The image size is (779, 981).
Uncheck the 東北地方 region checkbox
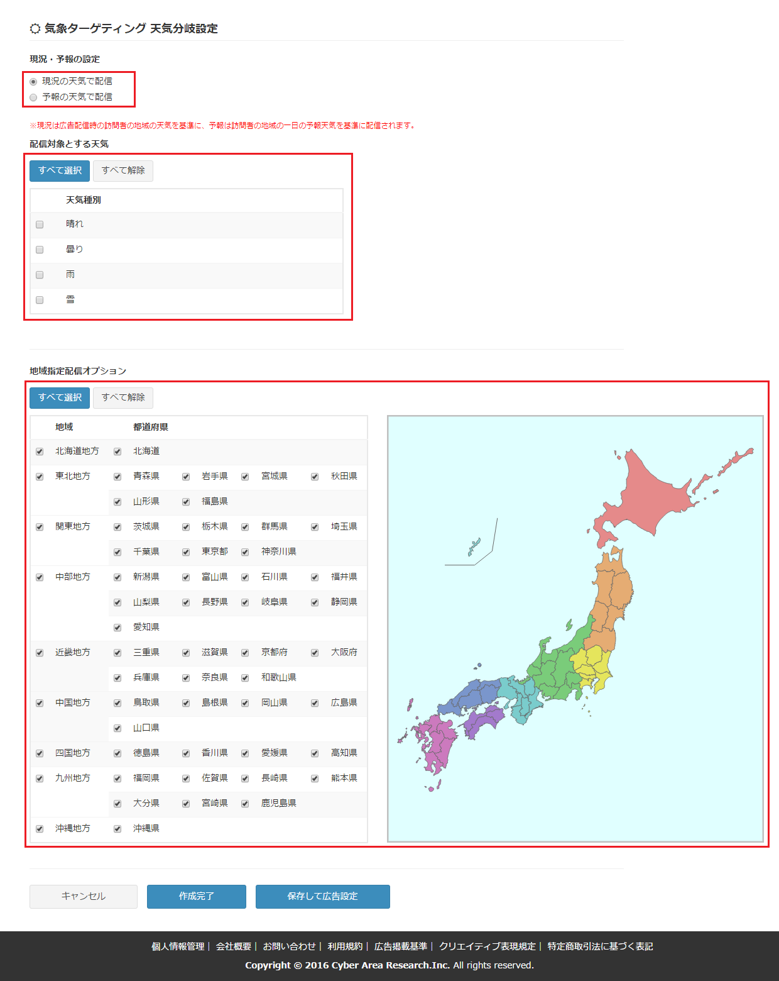pos(40,477)
